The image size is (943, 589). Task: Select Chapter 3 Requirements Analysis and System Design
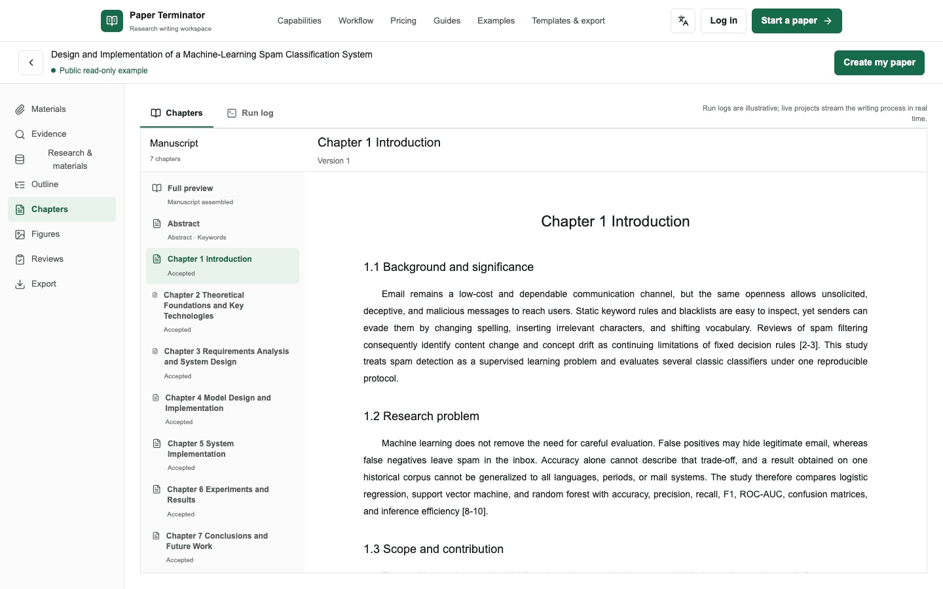pos(223,363)
